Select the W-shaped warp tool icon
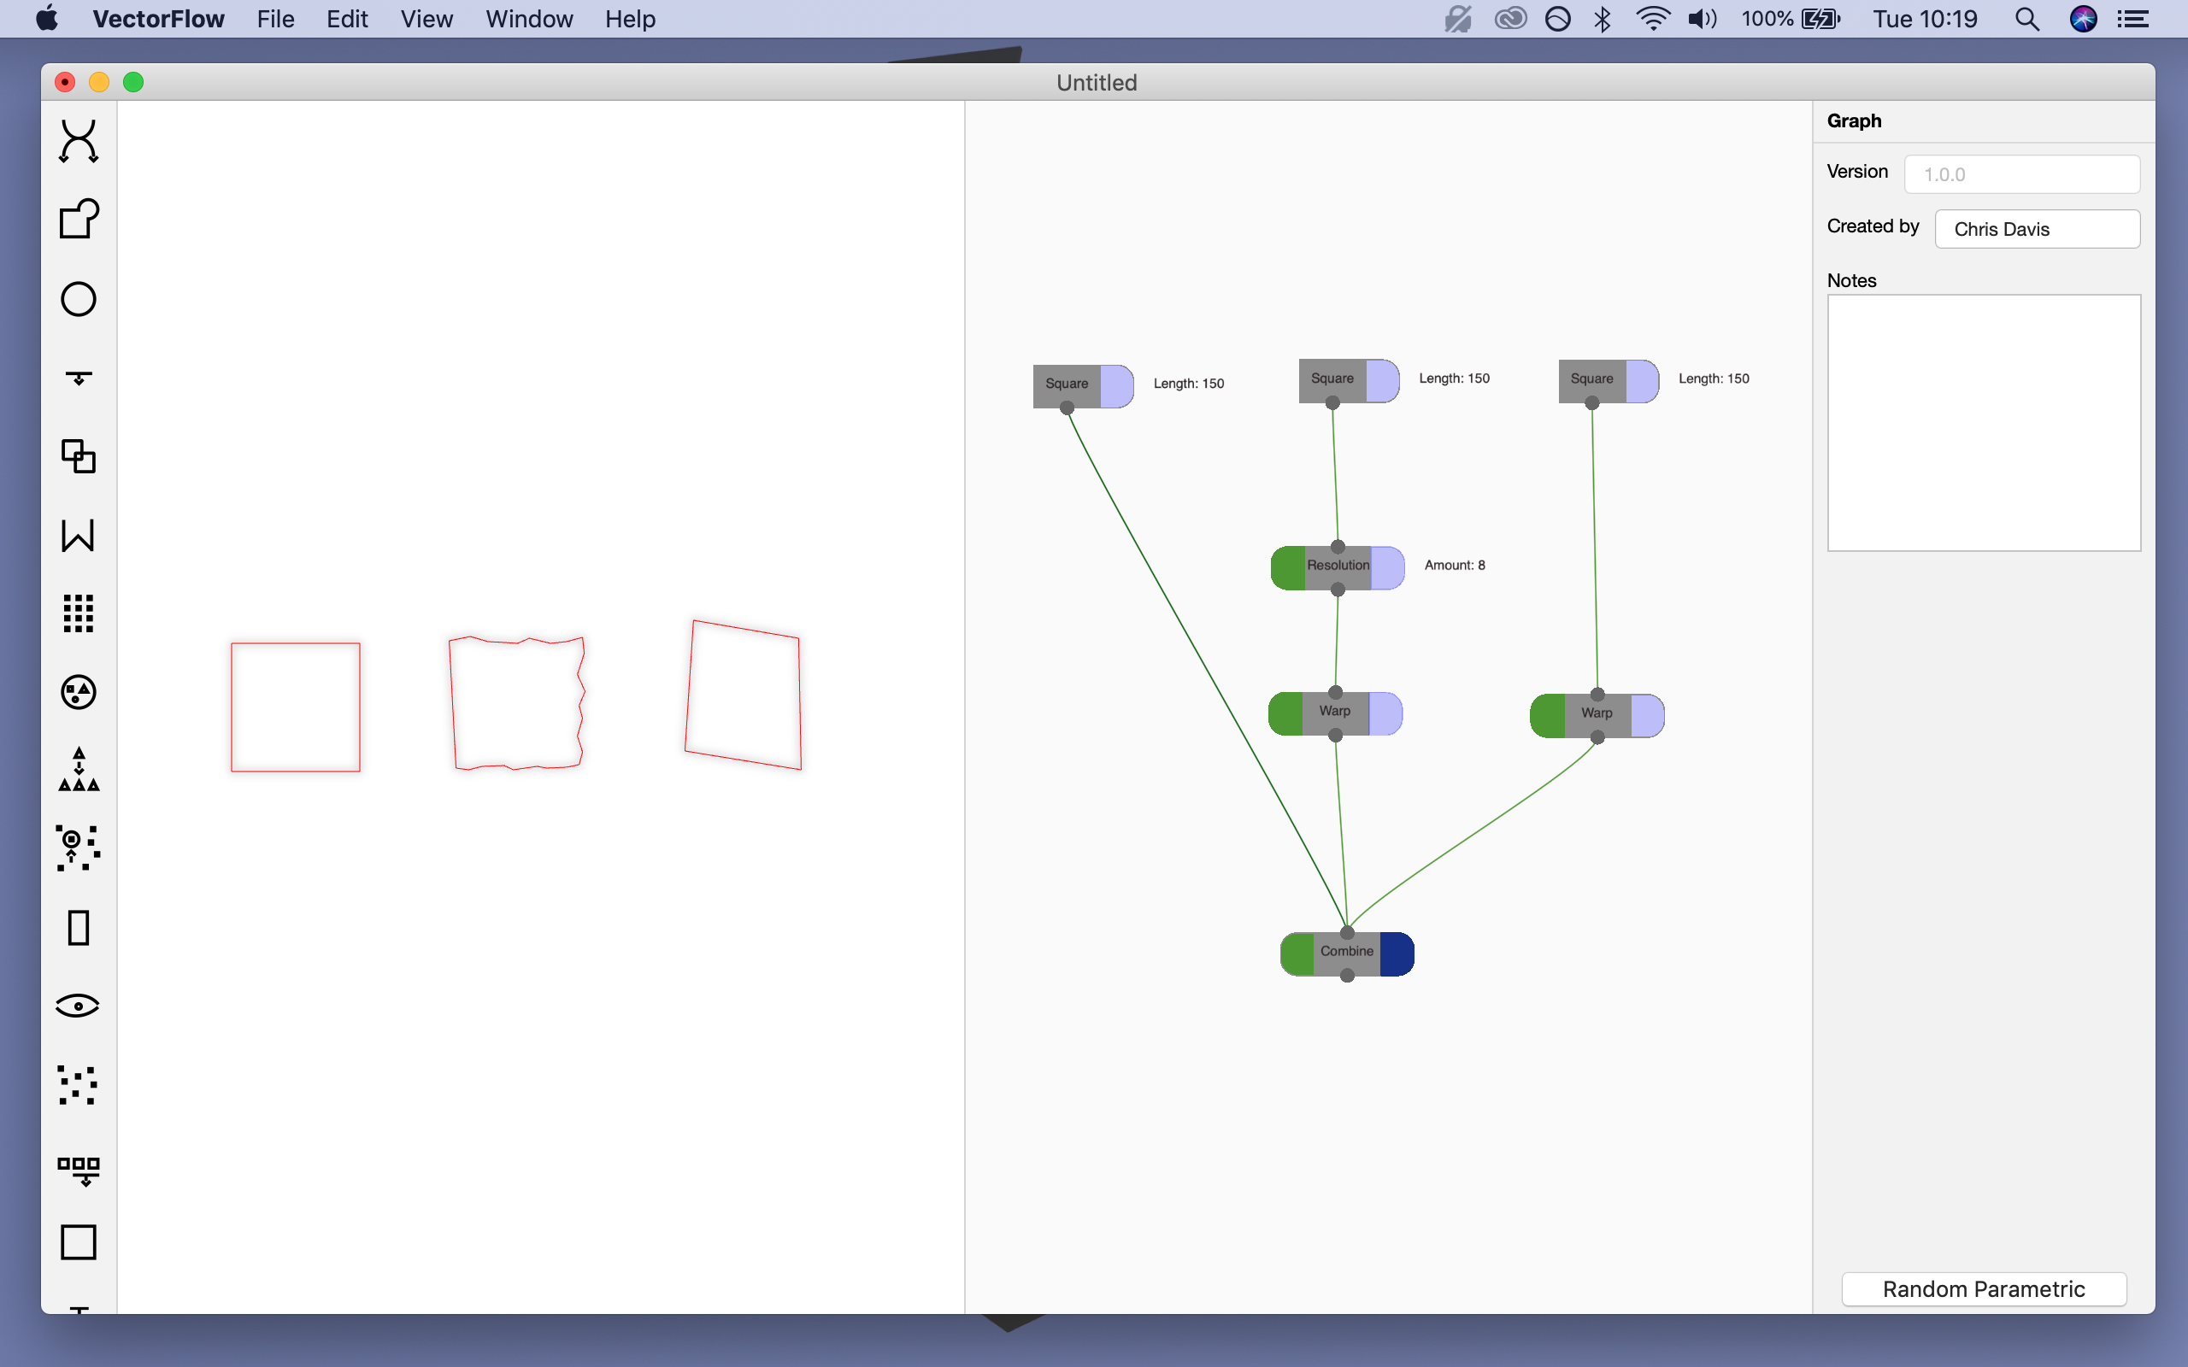The image size is (2188, 1367). click(78, 534)
